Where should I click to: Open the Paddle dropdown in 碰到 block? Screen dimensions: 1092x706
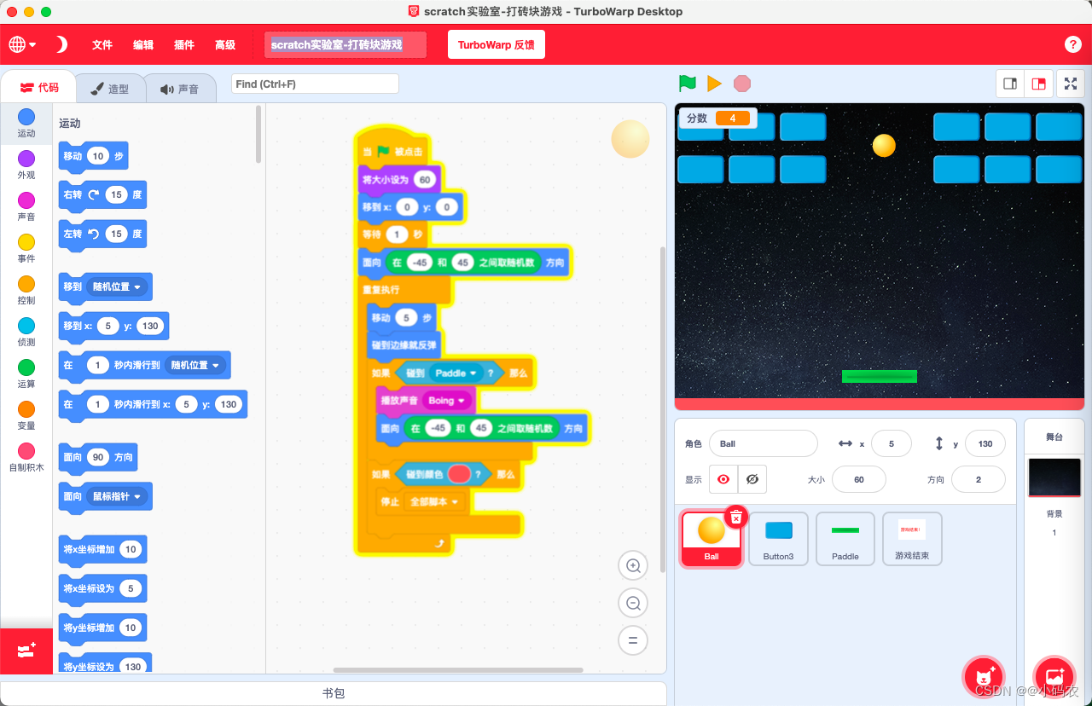(456, 373)
